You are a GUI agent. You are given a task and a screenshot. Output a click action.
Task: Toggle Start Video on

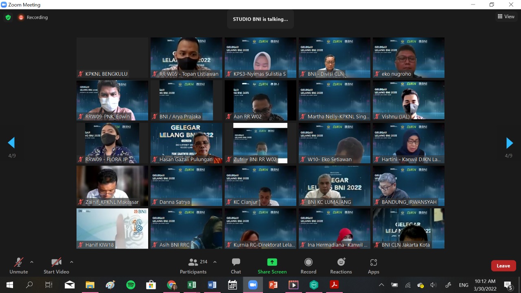[56, 266]
